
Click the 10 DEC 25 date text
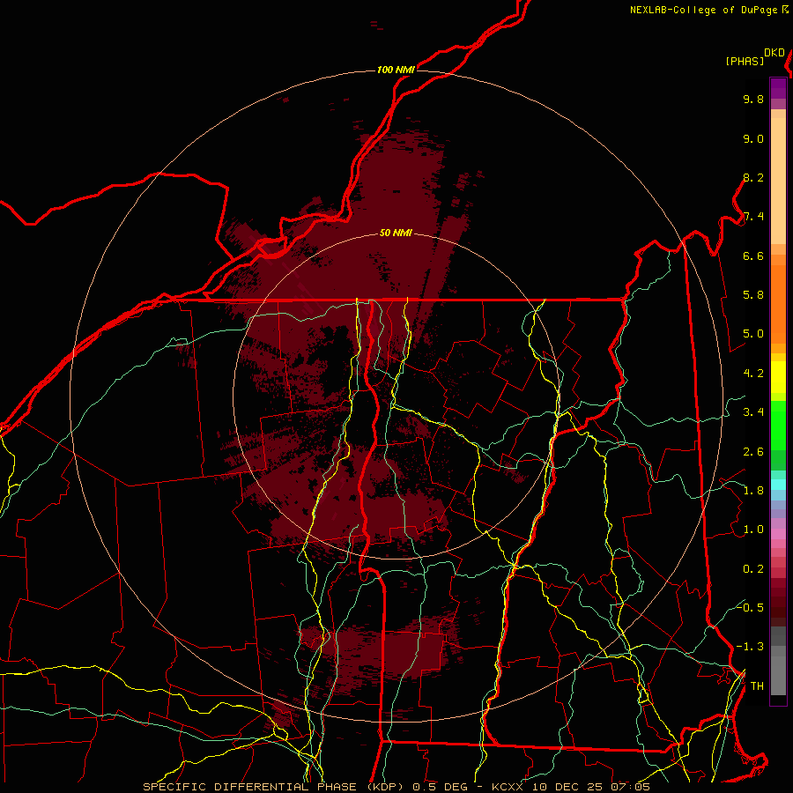tap(567, 787)
